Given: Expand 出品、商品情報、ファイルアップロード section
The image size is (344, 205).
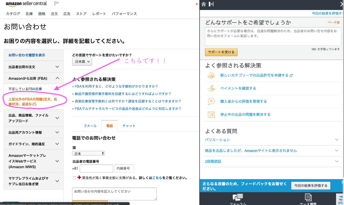Looking at the screenshot, I should pos(34,118).
